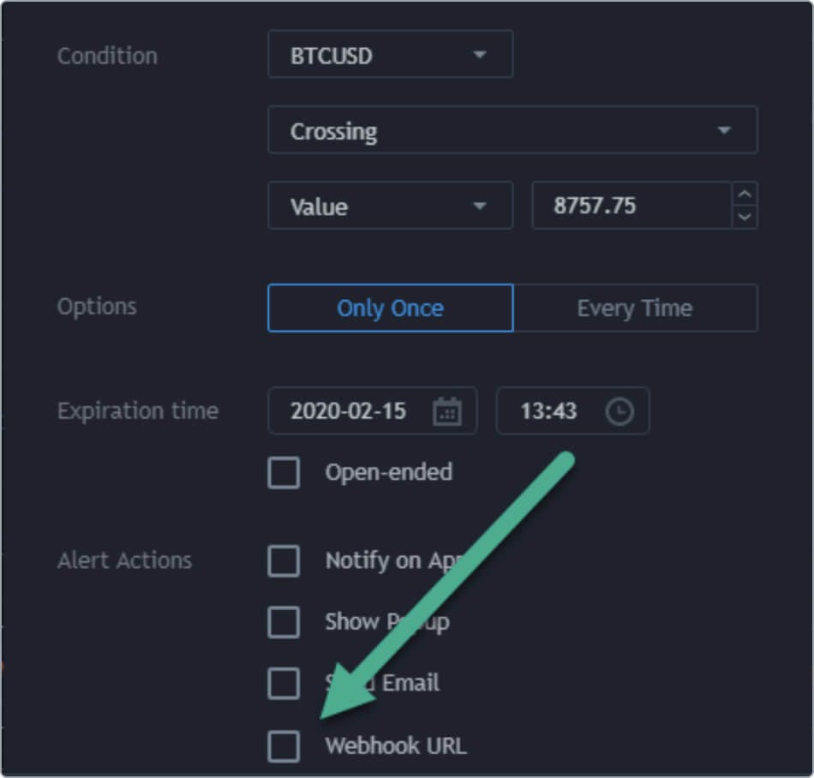This screenshot has width=814, height=778.
Task: Click the Open-ended label text
Action: 388,472
